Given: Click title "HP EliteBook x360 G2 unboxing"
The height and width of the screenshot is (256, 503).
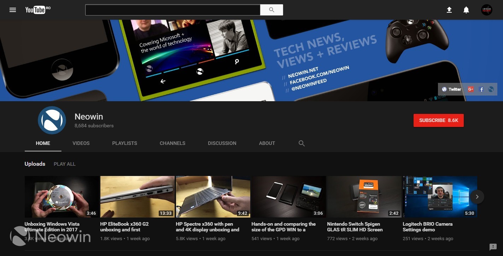Looking at the screenshot, I should pos(124,227).
